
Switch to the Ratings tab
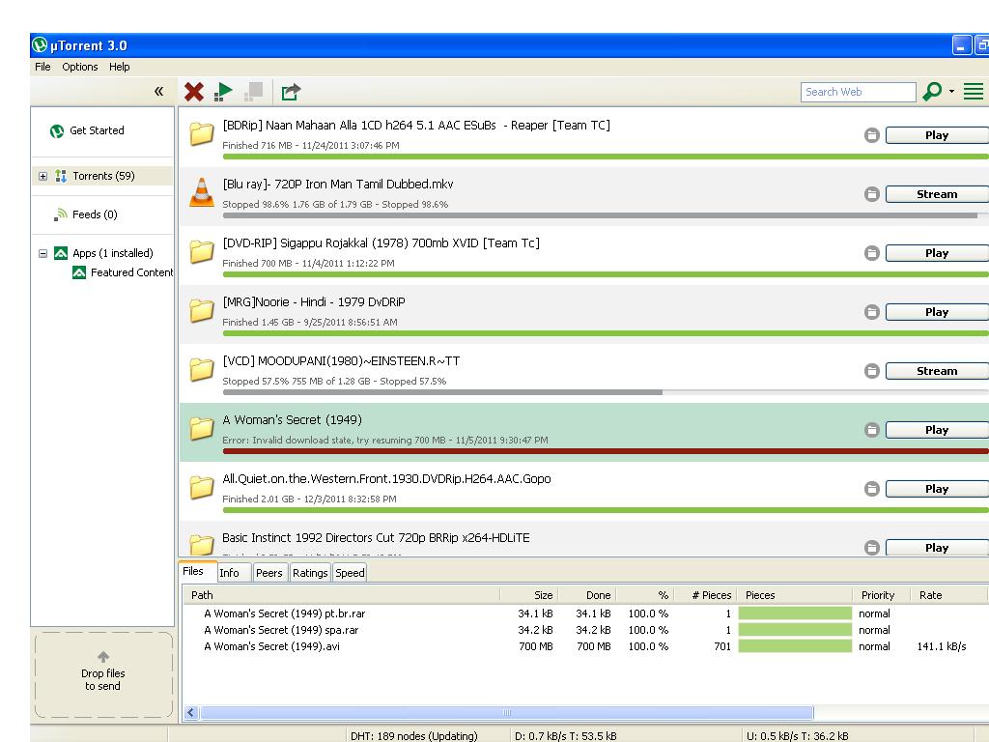(x=310, y=573)
